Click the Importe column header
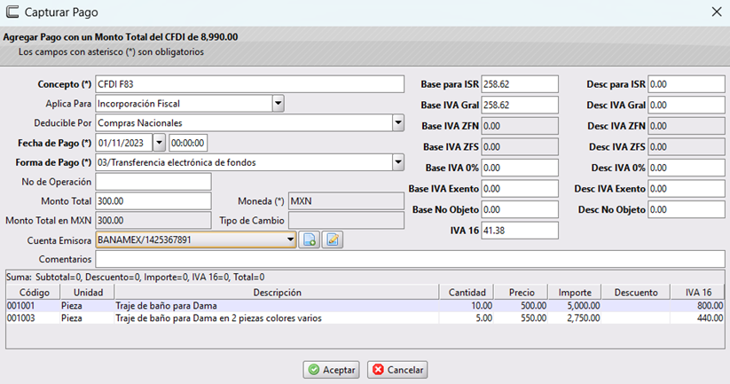This screenshot has width=730, height=384. (x=575, y=293)
